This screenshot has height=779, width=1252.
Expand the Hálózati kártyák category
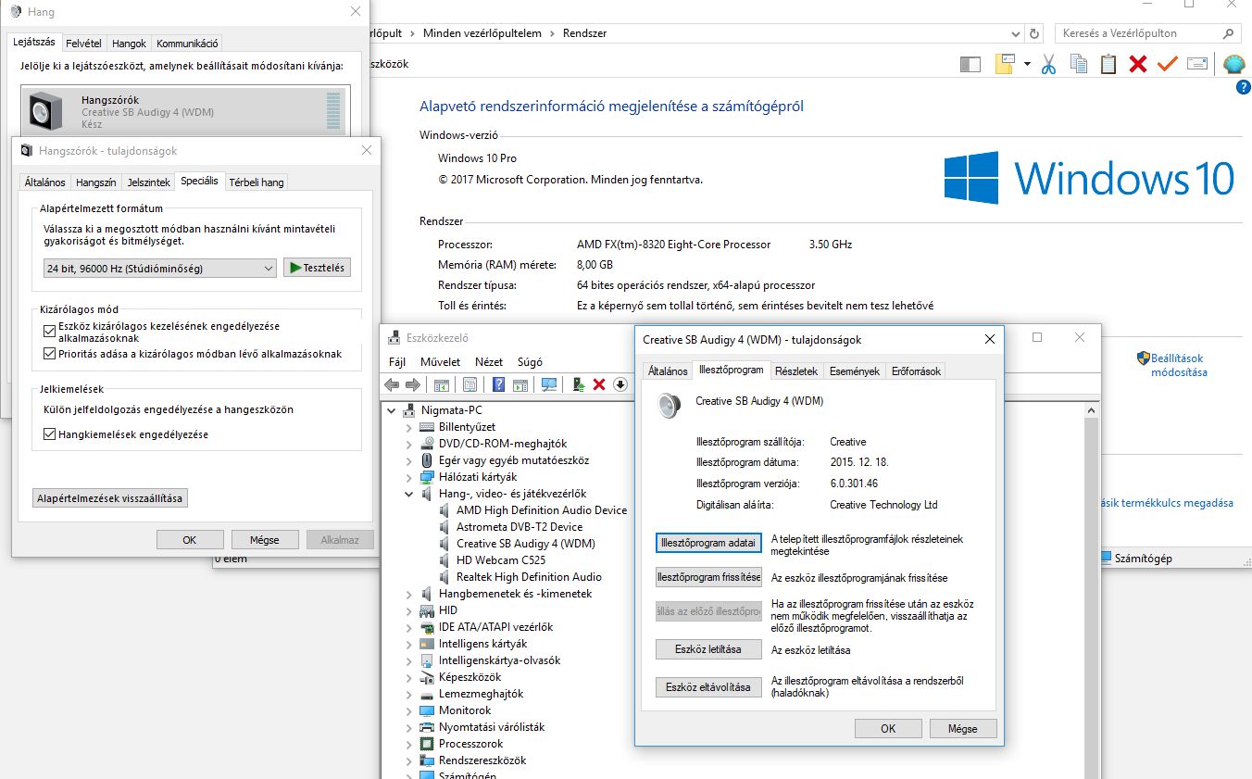coord(409,477)
